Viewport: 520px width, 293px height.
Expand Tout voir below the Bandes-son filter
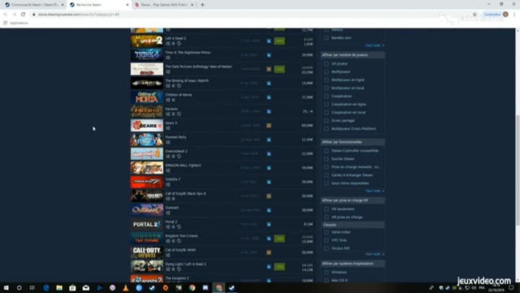(x=375, y=46)
